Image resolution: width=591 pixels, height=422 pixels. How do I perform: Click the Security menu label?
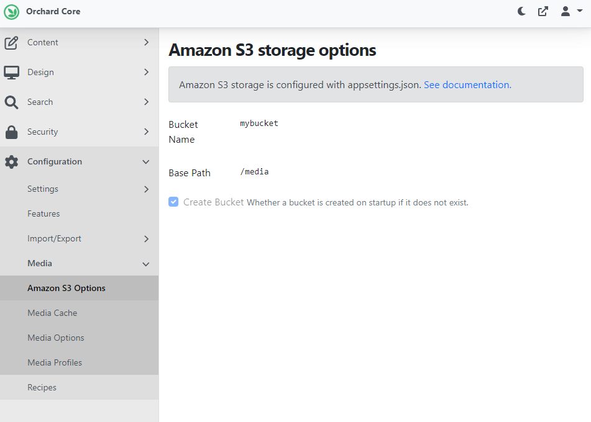coord(43,132)
